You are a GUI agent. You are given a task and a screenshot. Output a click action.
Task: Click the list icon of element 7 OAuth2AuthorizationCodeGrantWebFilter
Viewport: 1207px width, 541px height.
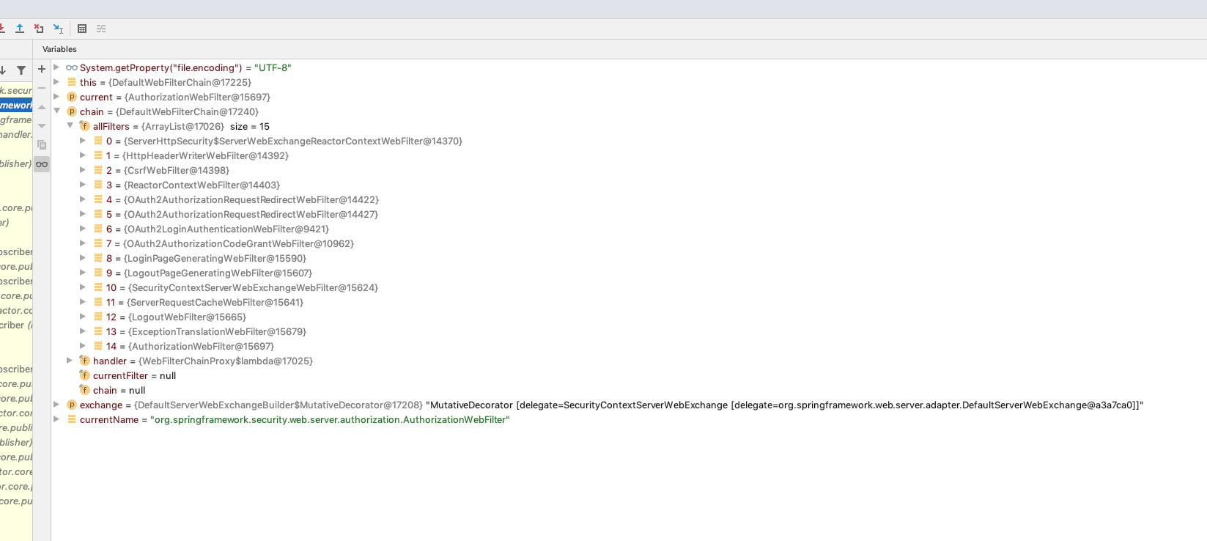tap(98, 243)
